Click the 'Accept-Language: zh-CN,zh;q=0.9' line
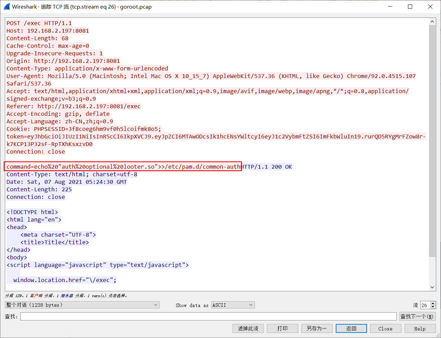This screenshot has height=338, width=441. [x=60, y=121]
